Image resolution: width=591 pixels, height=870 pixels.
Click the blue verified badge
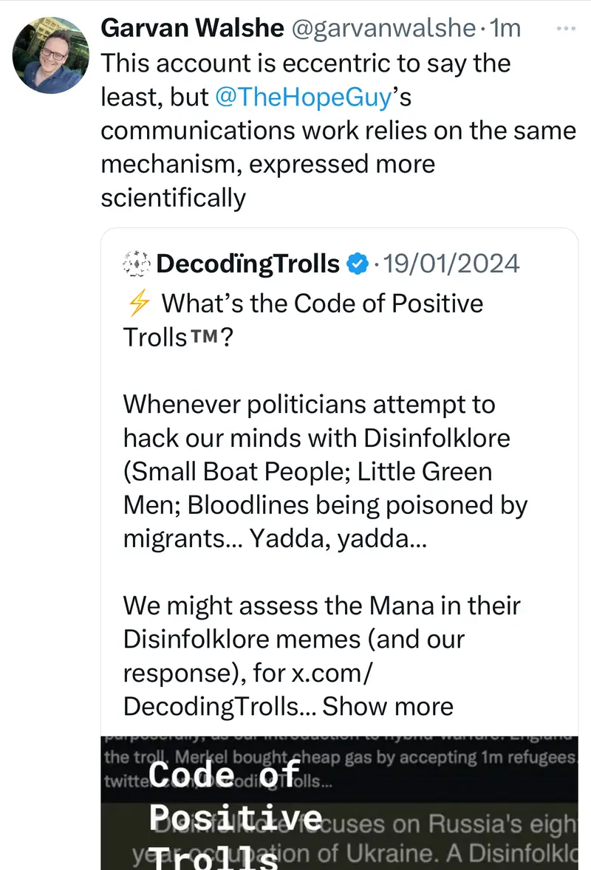tap(358, 264)
